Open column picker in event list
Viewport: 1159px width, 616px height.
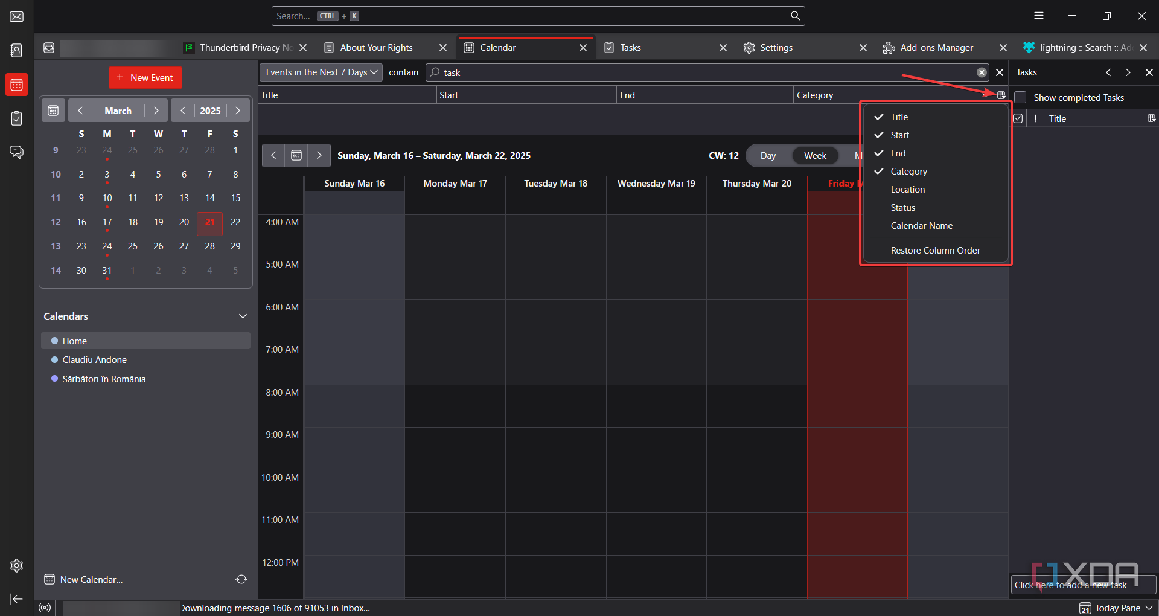point(1001,95)
